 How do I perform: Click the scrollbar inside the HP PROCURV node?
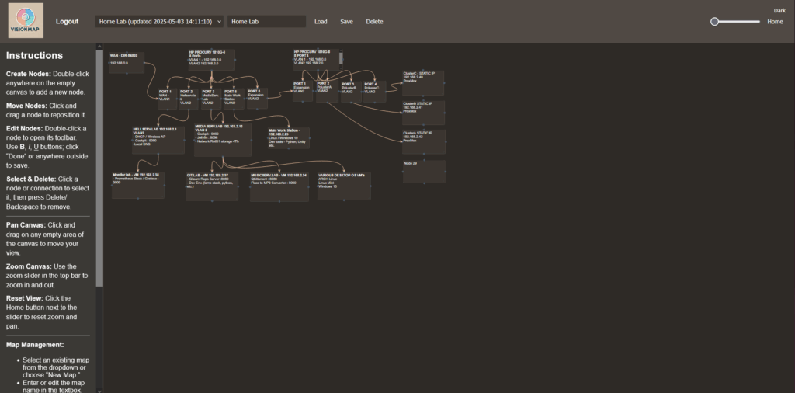[x=342, y=58]
